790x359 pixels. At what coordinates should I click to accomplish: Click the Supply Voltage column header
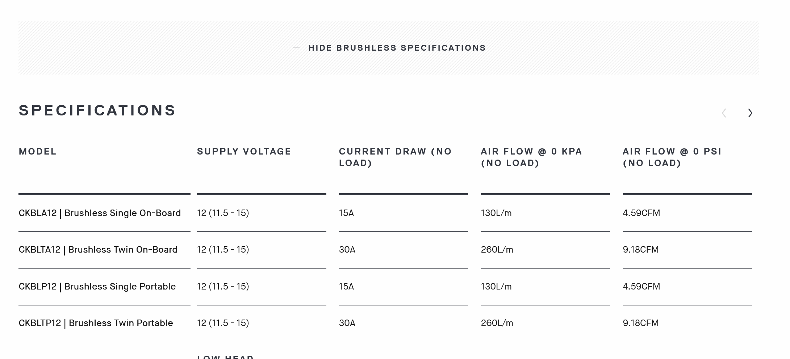[244, 152]
